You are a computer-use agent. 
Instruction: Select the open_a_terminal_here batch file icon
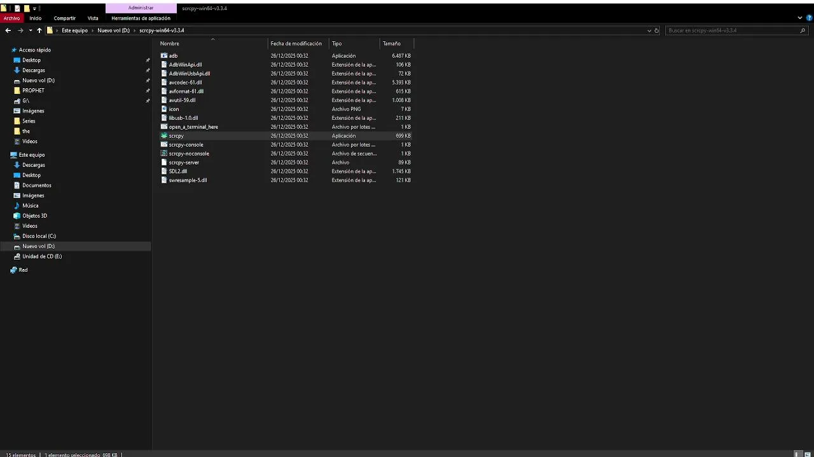click(164, 127)
